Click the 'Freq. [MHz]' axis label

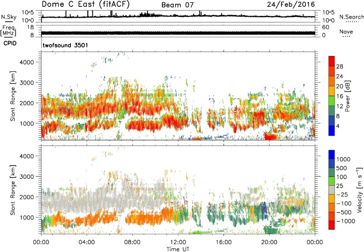click(8, 30)
